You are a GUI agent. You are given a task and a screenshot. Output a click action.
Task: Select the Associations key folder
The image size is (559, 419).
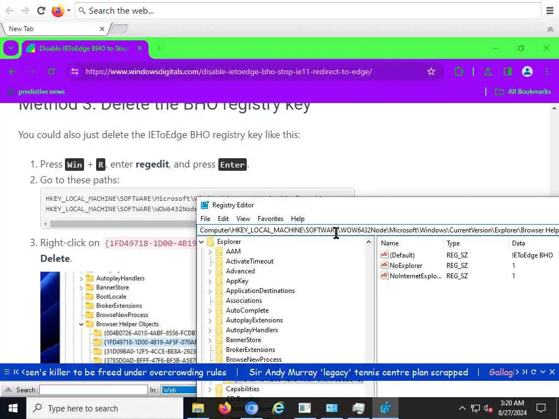243,301
